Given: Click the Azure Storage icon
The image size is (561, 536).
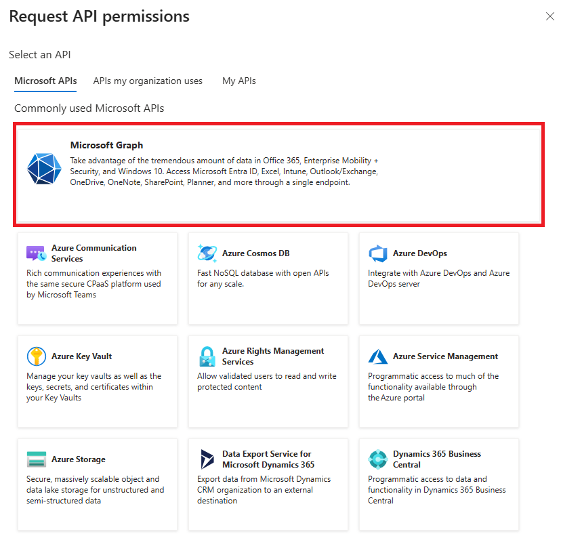Looking at the screenshot, I should click(x=36, y=459).
